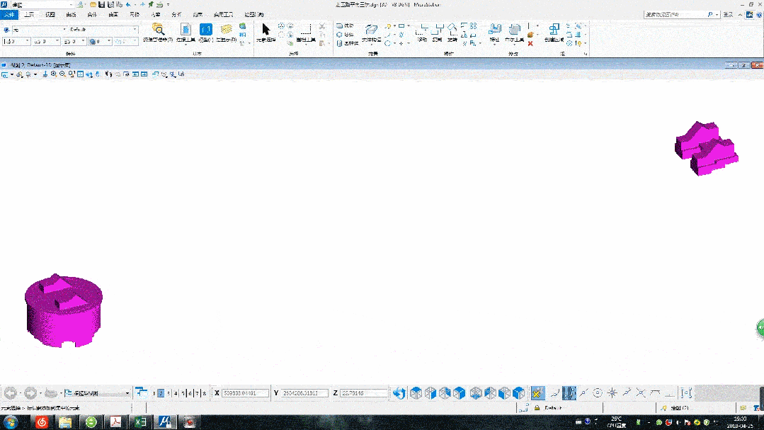Open Excel from the Windows taskbar

click(141, 422)
